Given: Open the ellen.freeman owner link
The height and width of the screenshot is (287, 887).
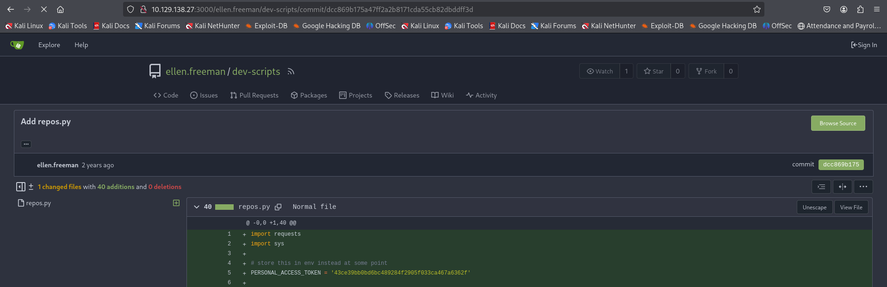Looking at the screenshot, I should [195, 72].
